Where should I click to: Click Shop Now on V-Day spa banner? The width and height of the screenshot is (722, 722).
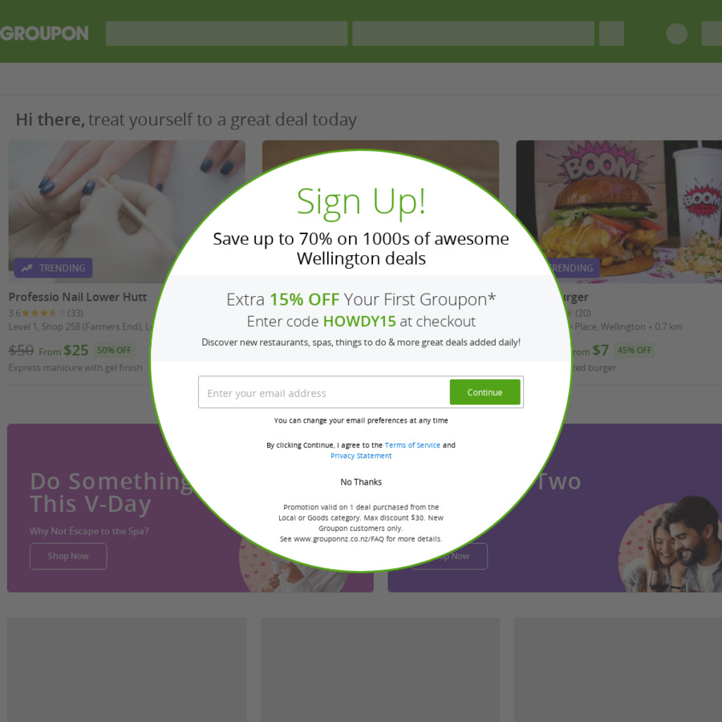click(x=68, y=556)
